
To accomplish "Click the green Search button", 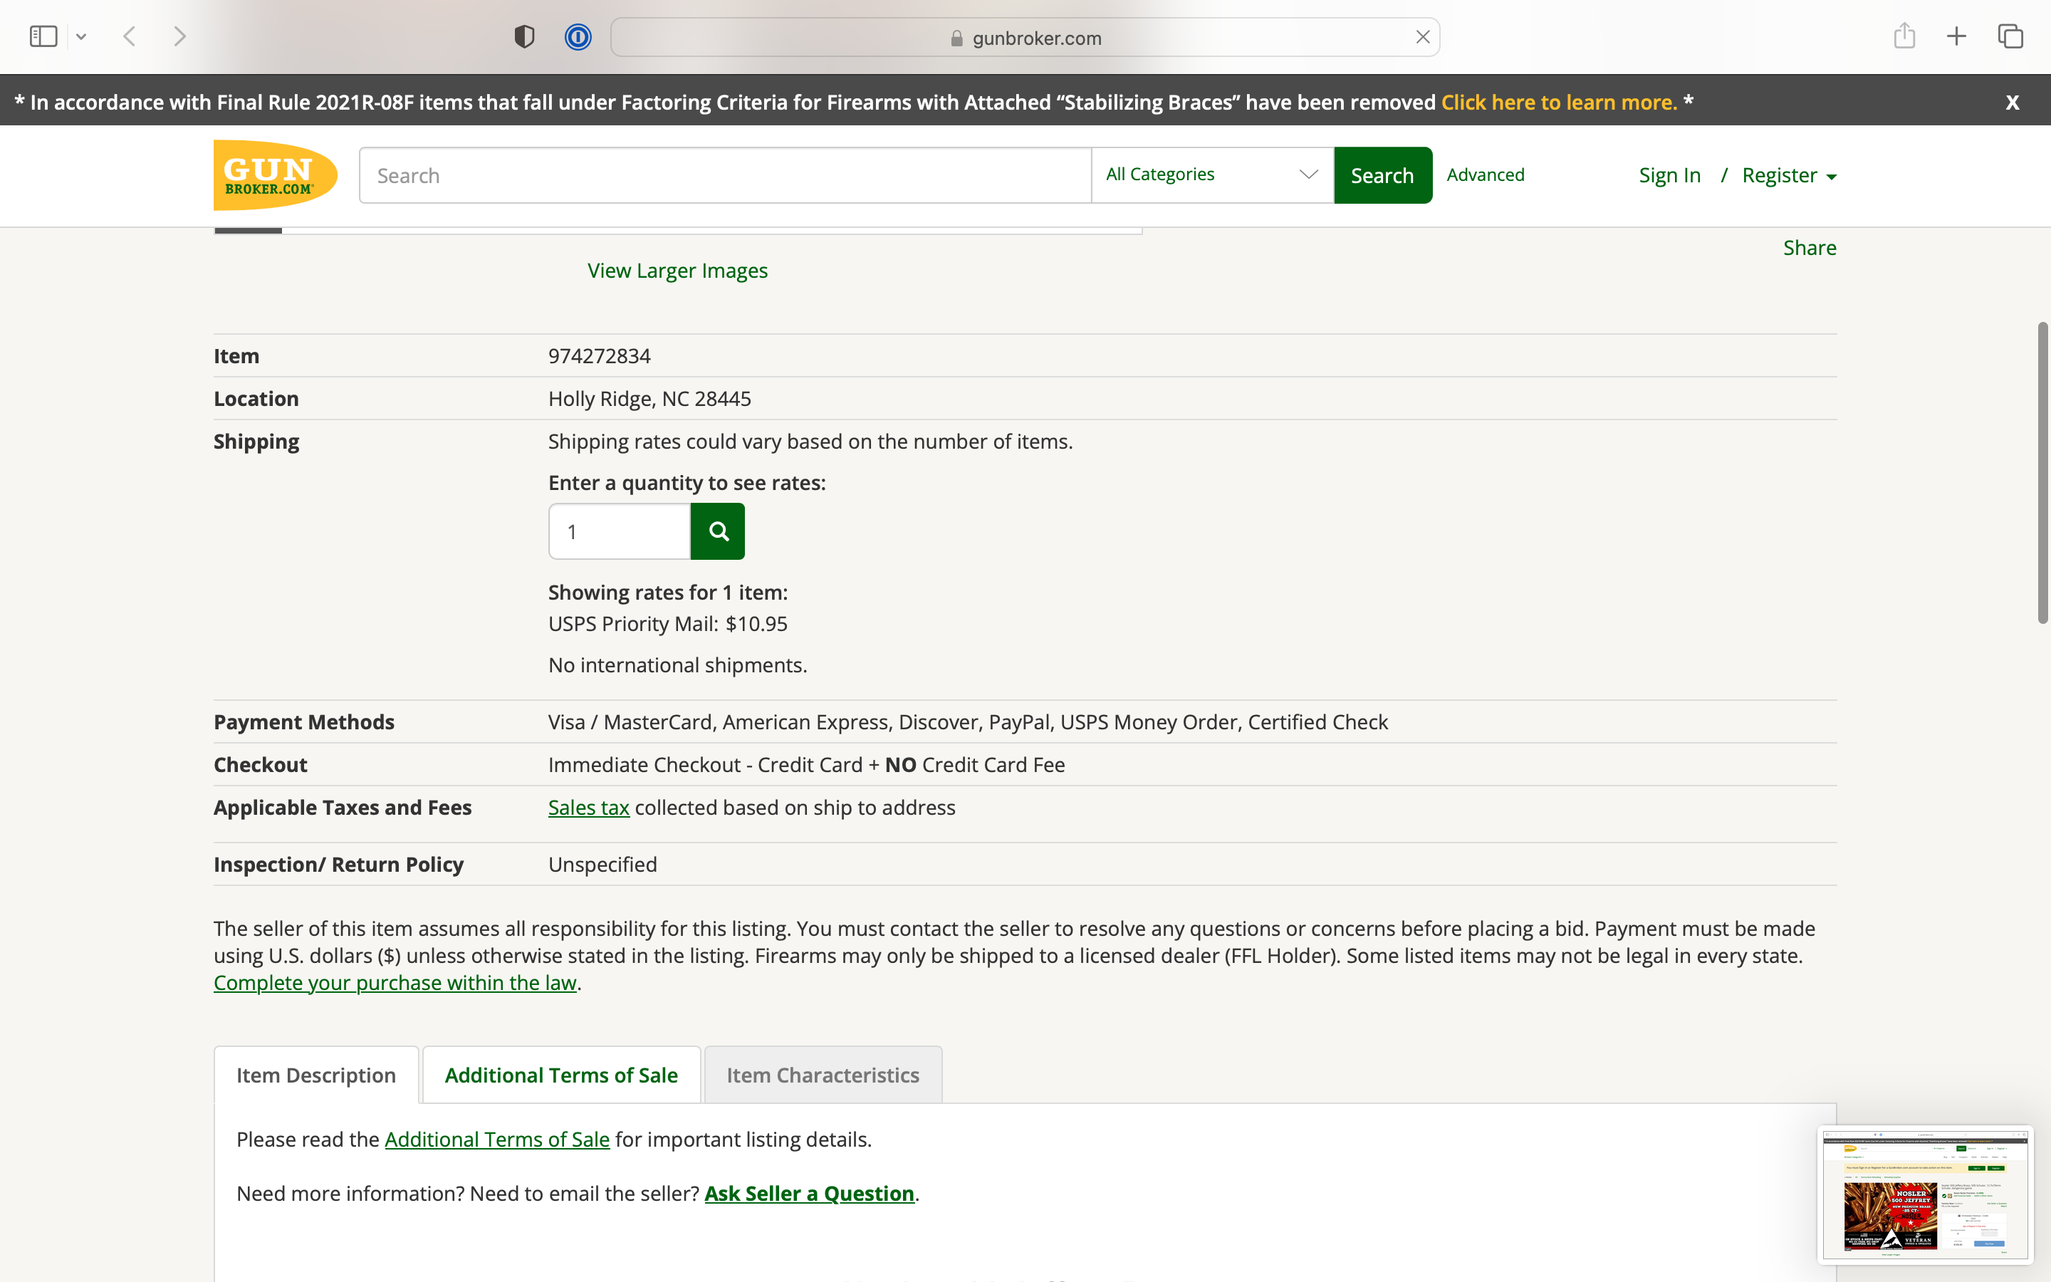I will (x=1382, y=175).
